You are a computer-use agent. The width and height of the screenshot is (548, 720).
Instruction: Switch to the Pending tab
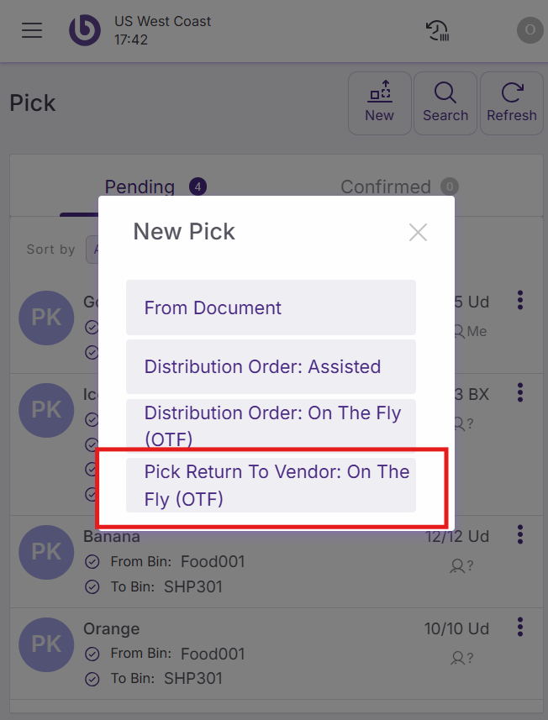pyautogui.click(x=140, y=187)
